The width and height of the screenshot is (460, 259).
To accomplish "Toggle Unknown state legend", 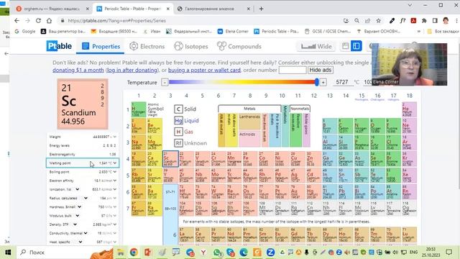I will [190, 143].
